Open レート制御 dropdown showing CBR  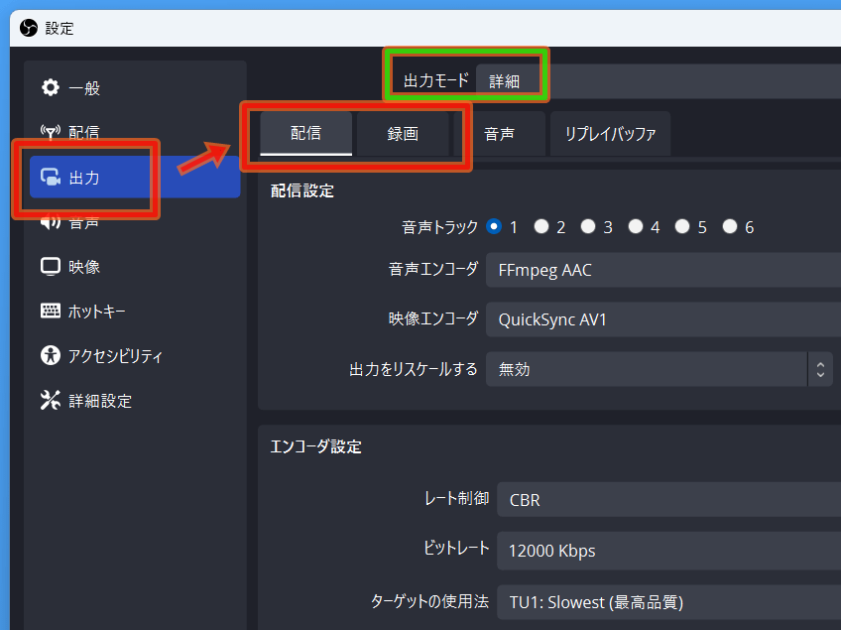click(668, 500)
